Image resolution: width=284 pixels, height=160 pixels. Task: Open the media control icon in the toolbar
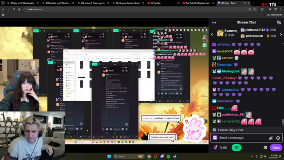[270, 9]
